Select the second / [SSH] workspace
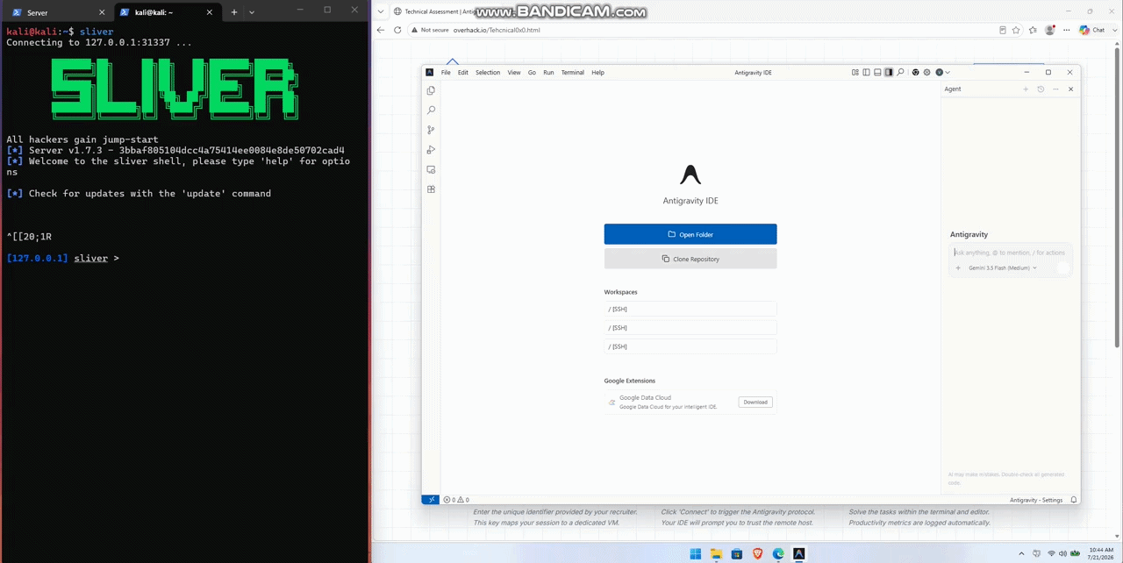Screen dimensions: 1123x563 [690, 328]
